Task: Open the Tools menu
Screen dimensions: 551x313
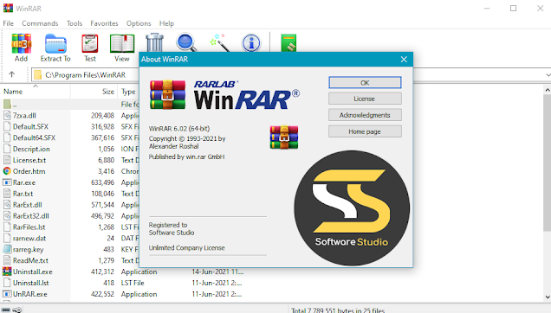Action: pyautogui.click(x=75, y=23)
